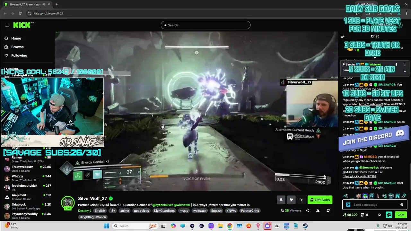This screenshot has height=231, width=411.
Task: Click the Kick search field
Action: click(x=205, y=25)
